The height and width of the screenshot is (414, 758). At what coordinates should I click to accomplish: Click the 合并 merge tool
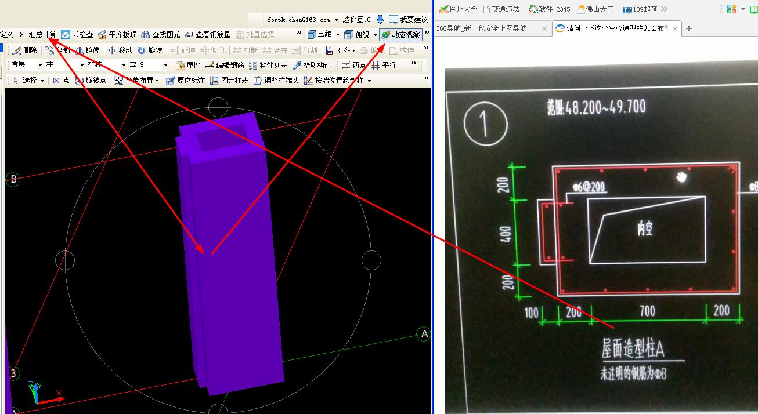point(275,50)
